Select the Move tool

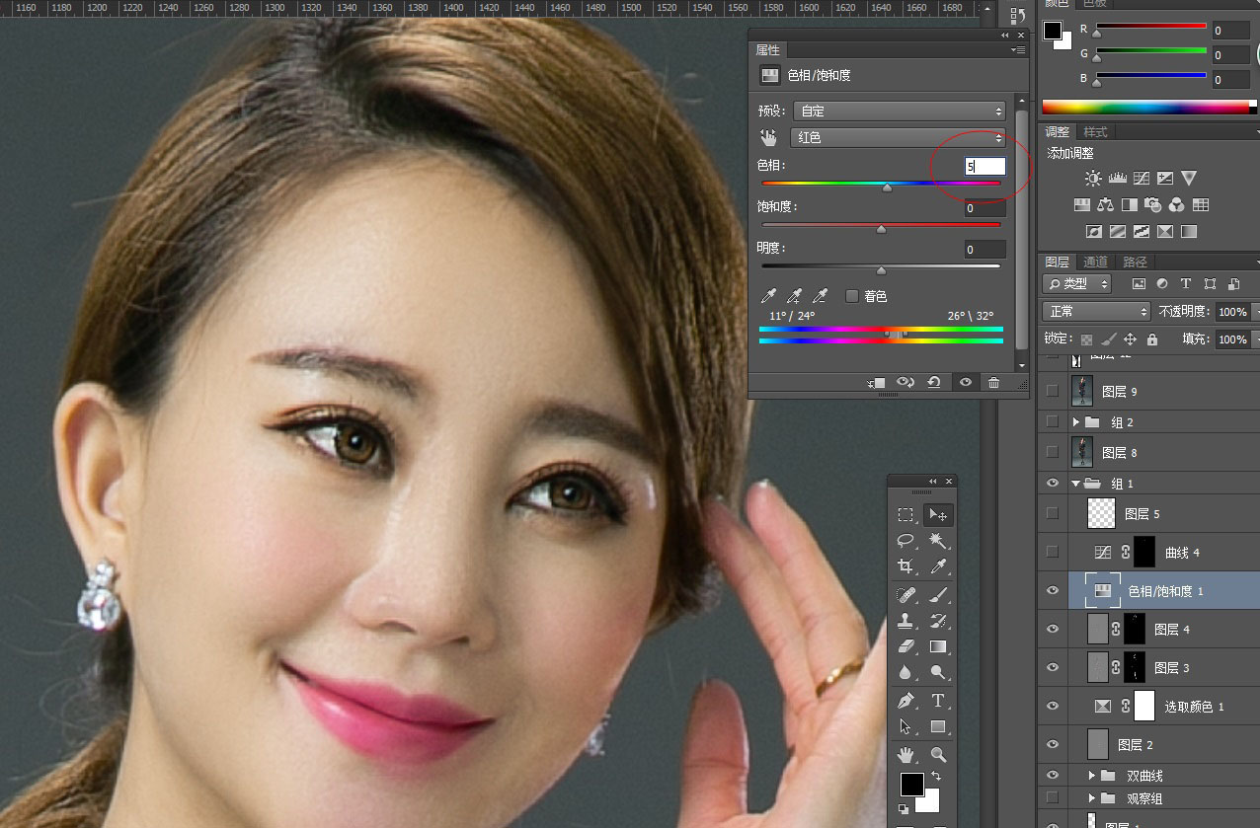click(x=938, y=515)
